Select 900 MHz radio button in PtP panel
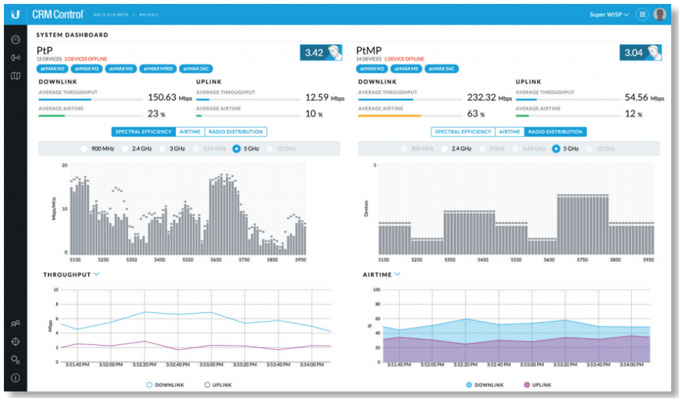The image size is (679, 398). (x=85, y=149)
